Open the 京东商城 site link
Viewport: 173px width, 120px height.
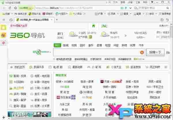(66, 97)
